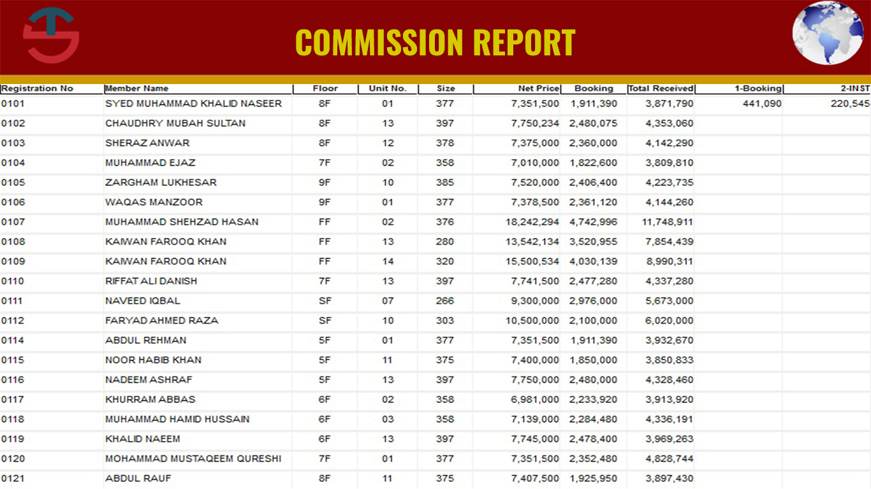871x489 pixels.
Task: Click booking amount 1,822,600
Action: (x=594, y=162)
